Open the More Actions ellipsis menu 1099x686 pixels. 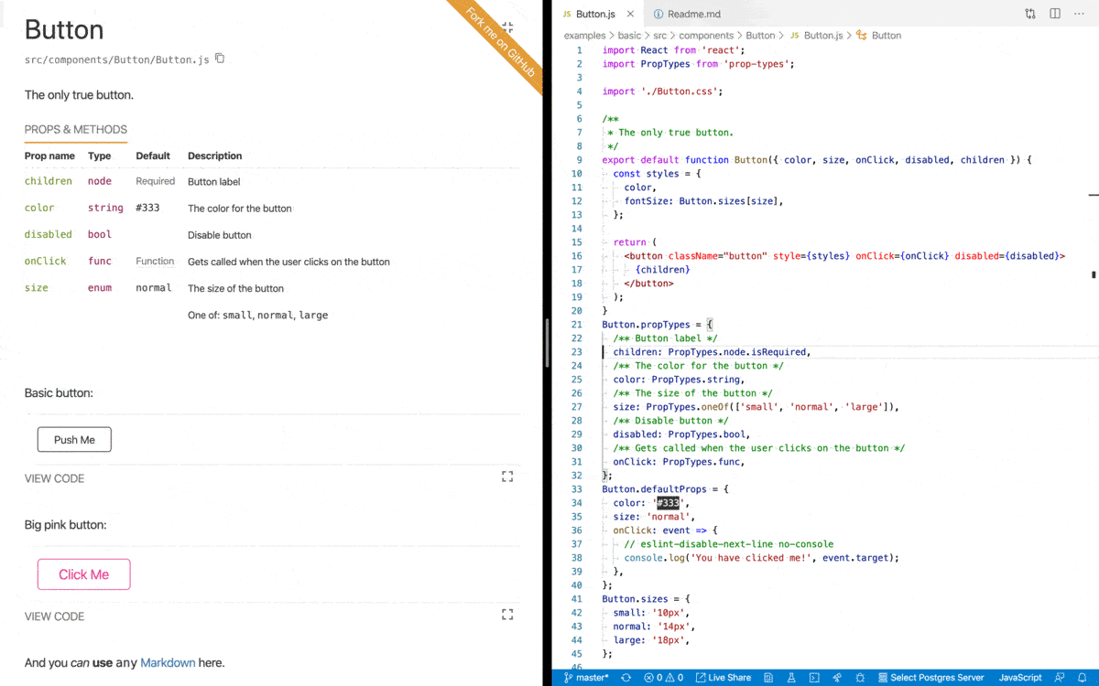(1078, 13)
